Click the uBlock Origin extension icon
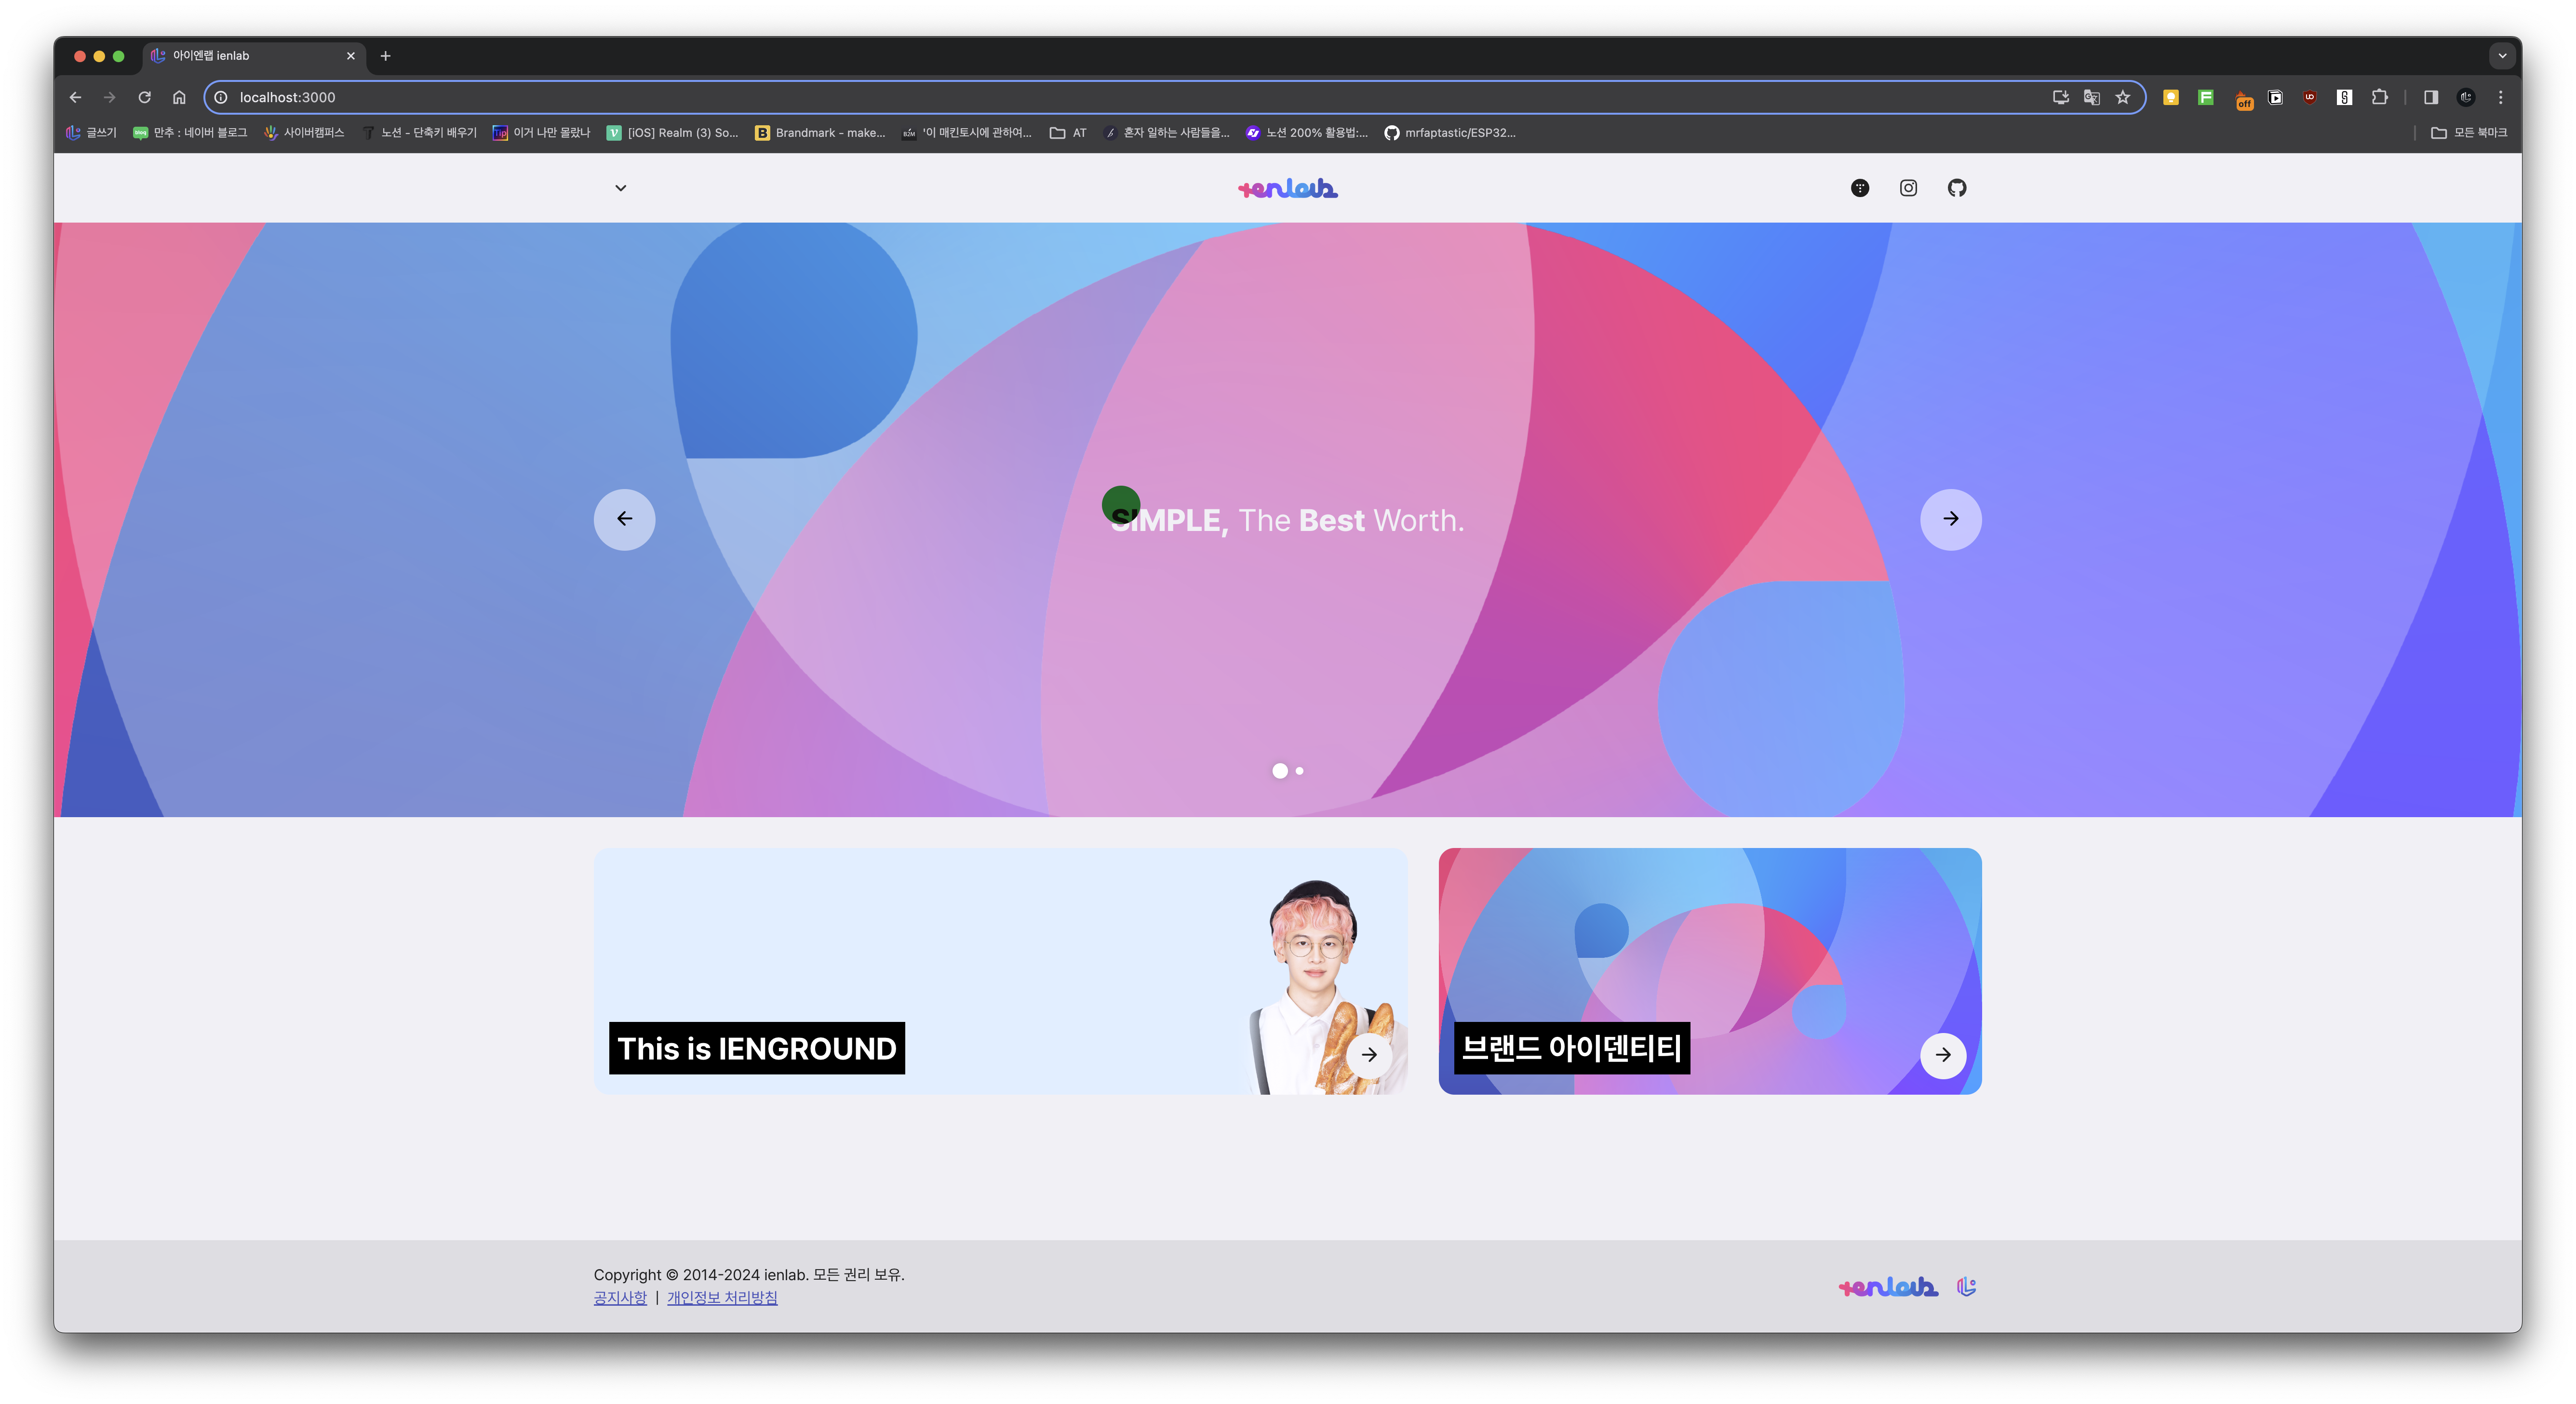 point(2309,97)
